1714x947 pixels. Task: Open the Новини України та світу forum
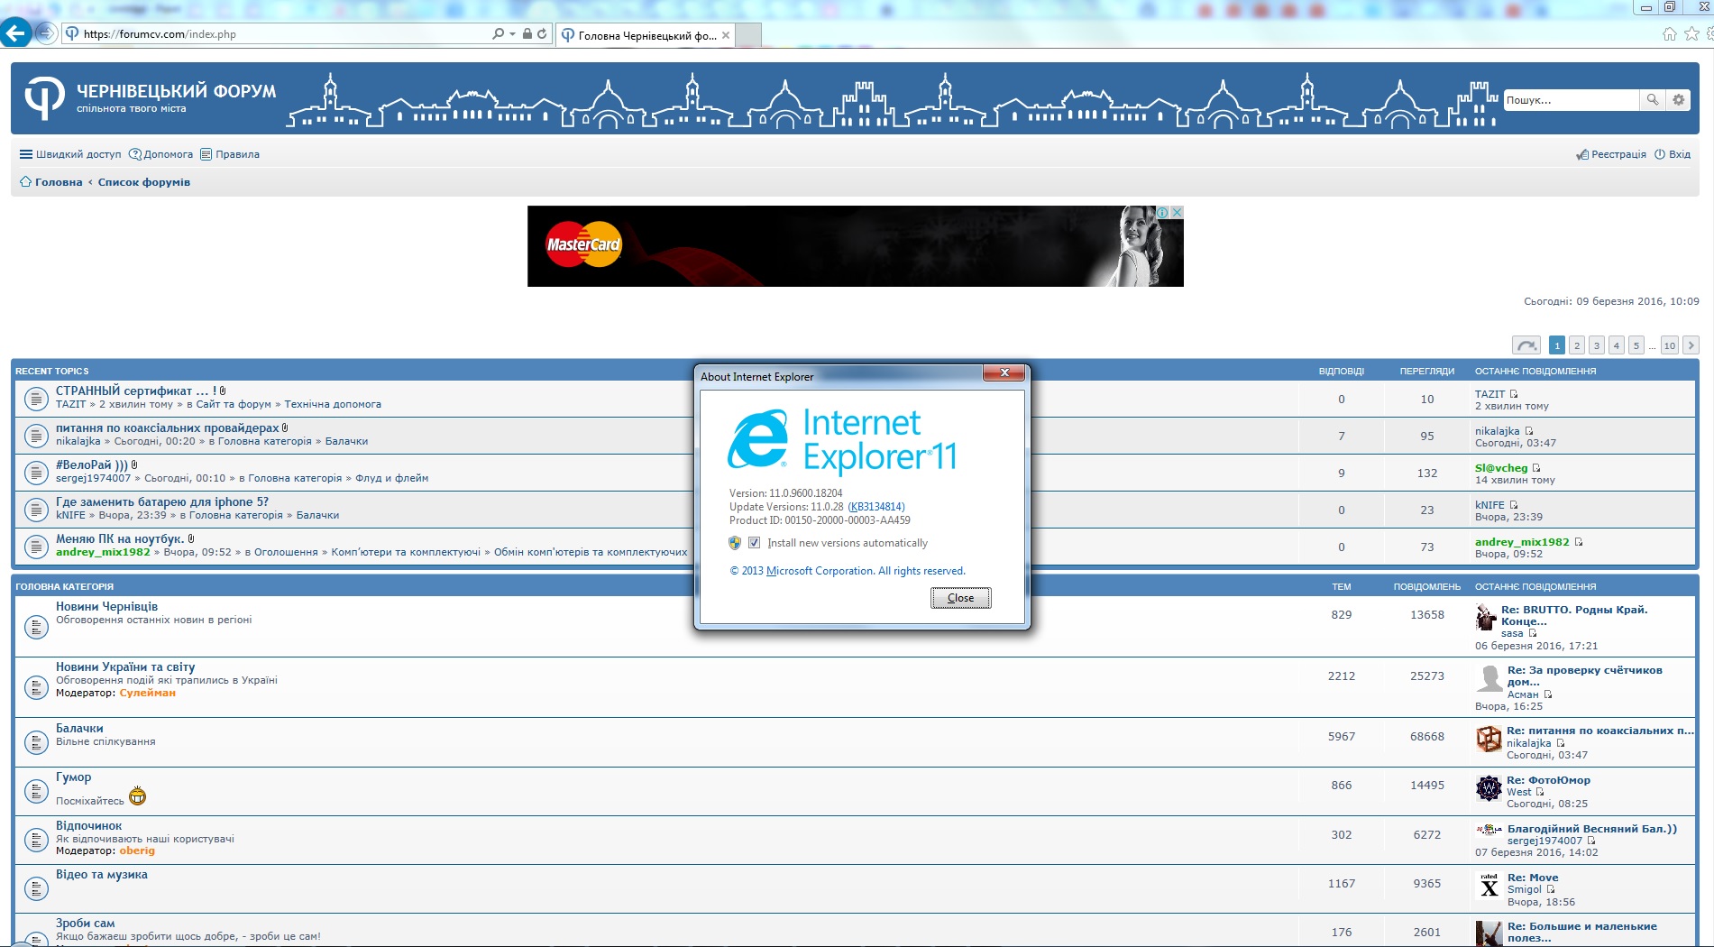tap(125, 667)
